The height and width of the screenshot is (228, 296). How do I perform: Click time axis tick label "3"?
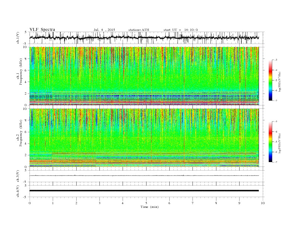pyautogui.click(x=99, y=203)
